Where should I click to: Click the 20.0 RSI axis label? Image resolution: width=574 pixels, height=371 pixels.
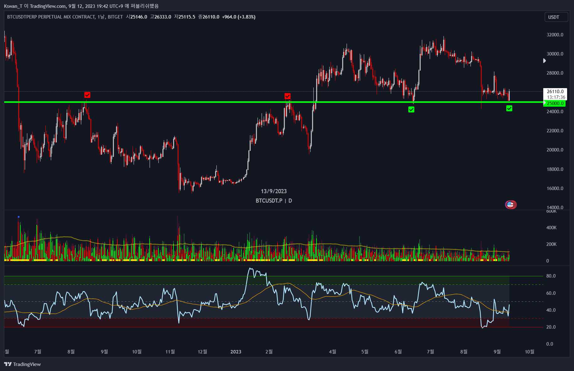click(x=551, y=327)
